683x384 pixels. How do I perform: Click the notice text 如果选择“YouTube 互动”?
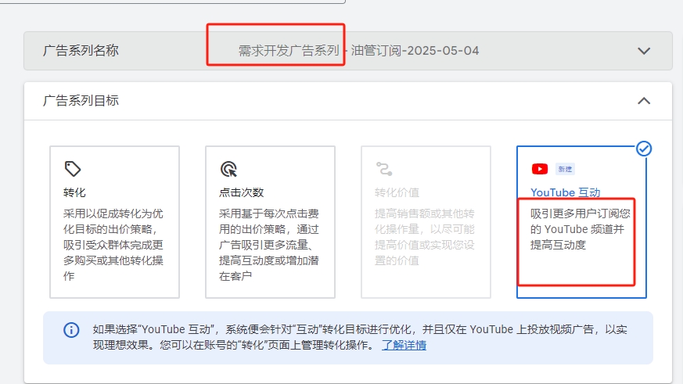tap(360, 337)
